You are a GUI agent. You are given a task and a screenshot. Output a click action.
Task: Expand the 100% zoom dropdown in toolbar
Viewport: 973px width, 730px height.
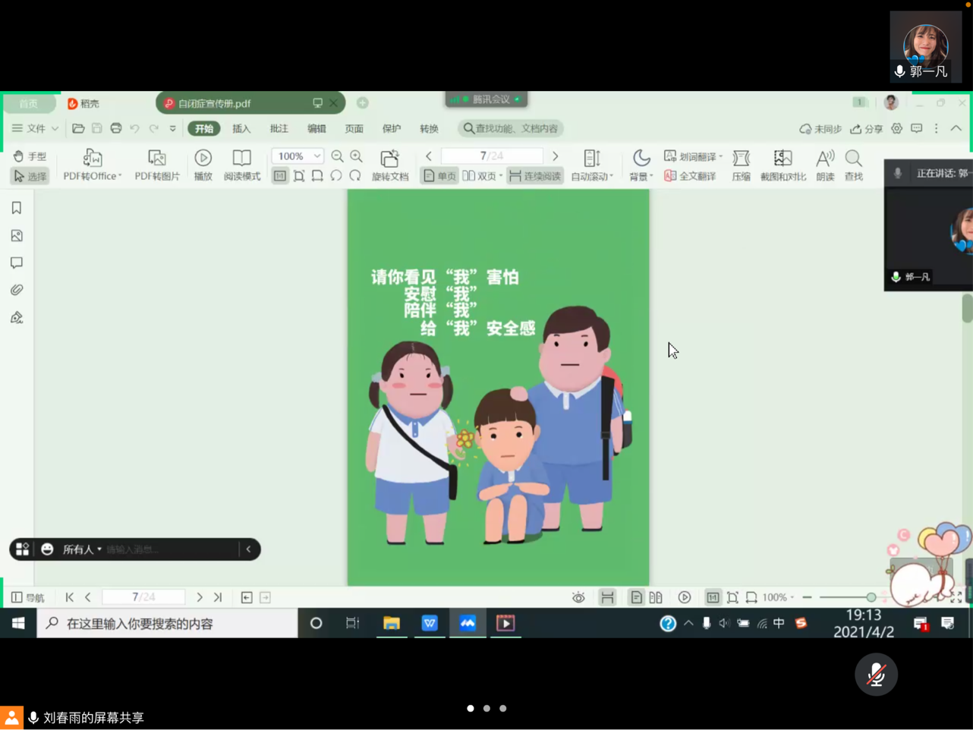coord(316,156)
